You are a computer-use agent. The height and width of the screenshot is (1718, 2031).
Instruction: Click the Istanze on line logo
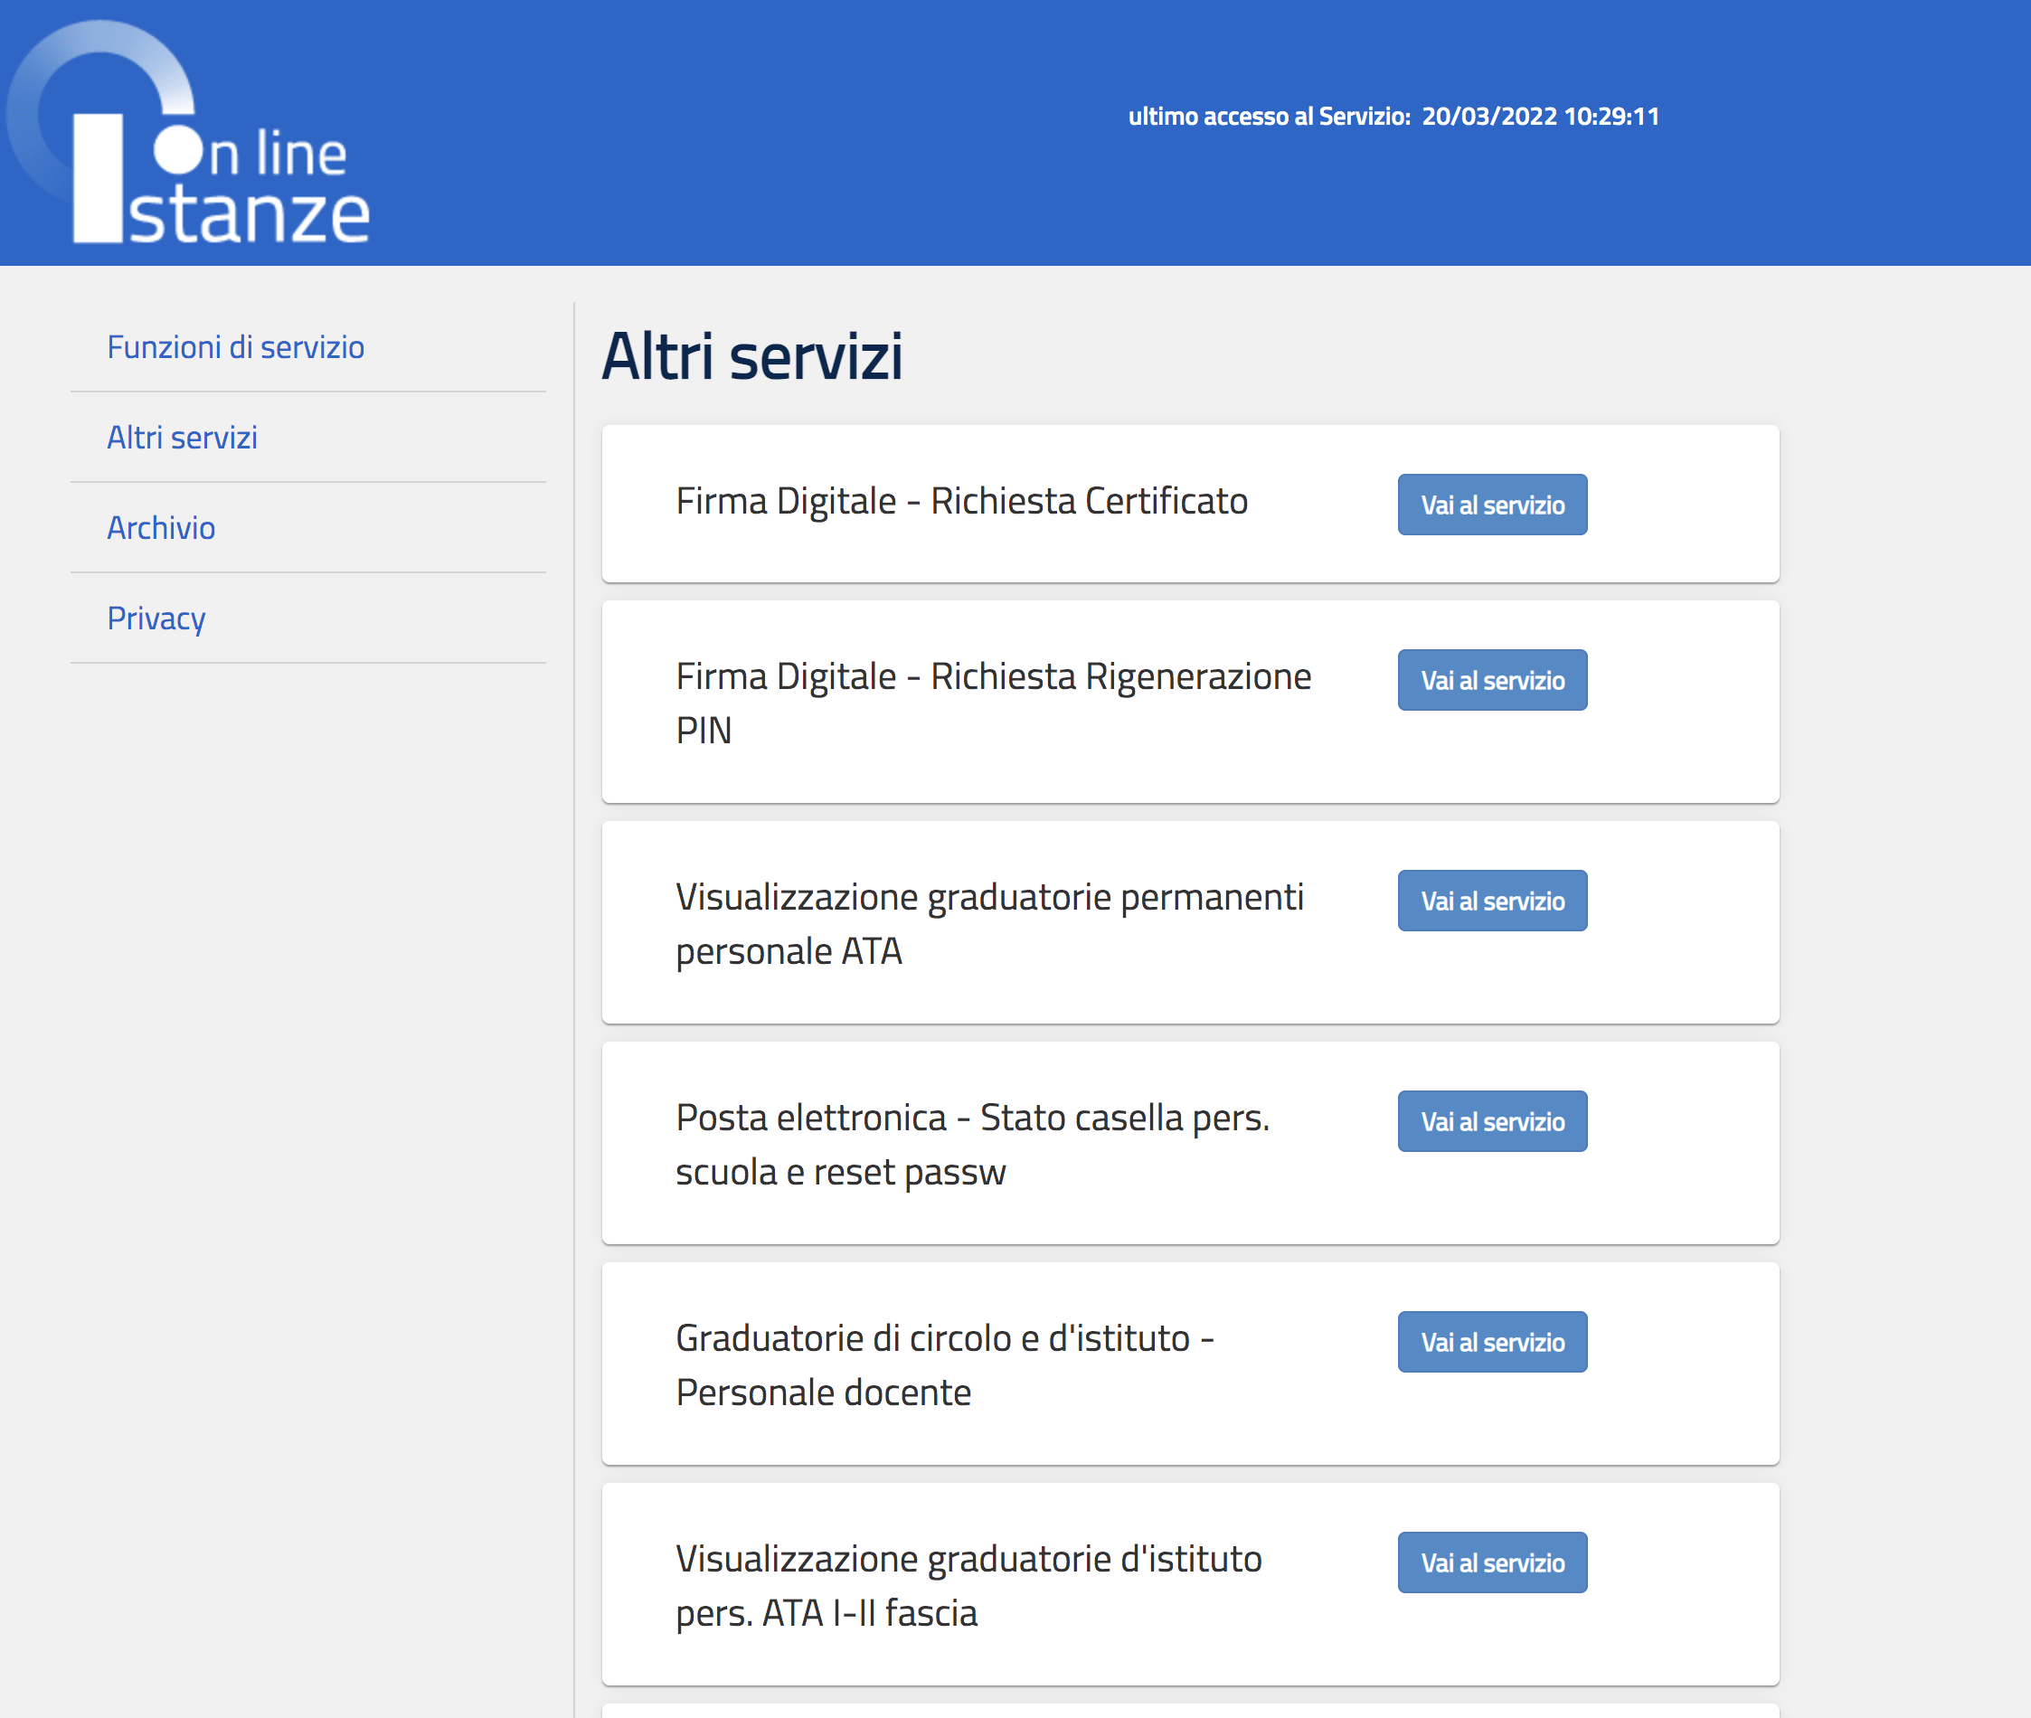coord(194,146)
